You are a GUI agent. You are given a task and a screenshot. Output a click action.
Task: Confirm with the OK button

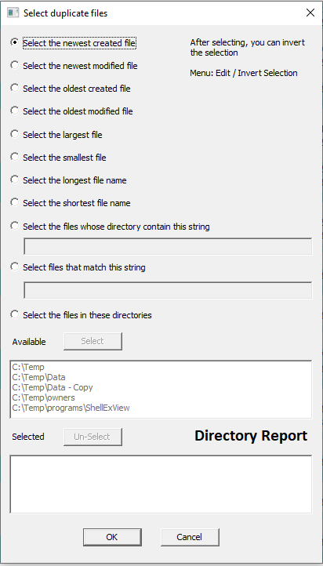112,537
